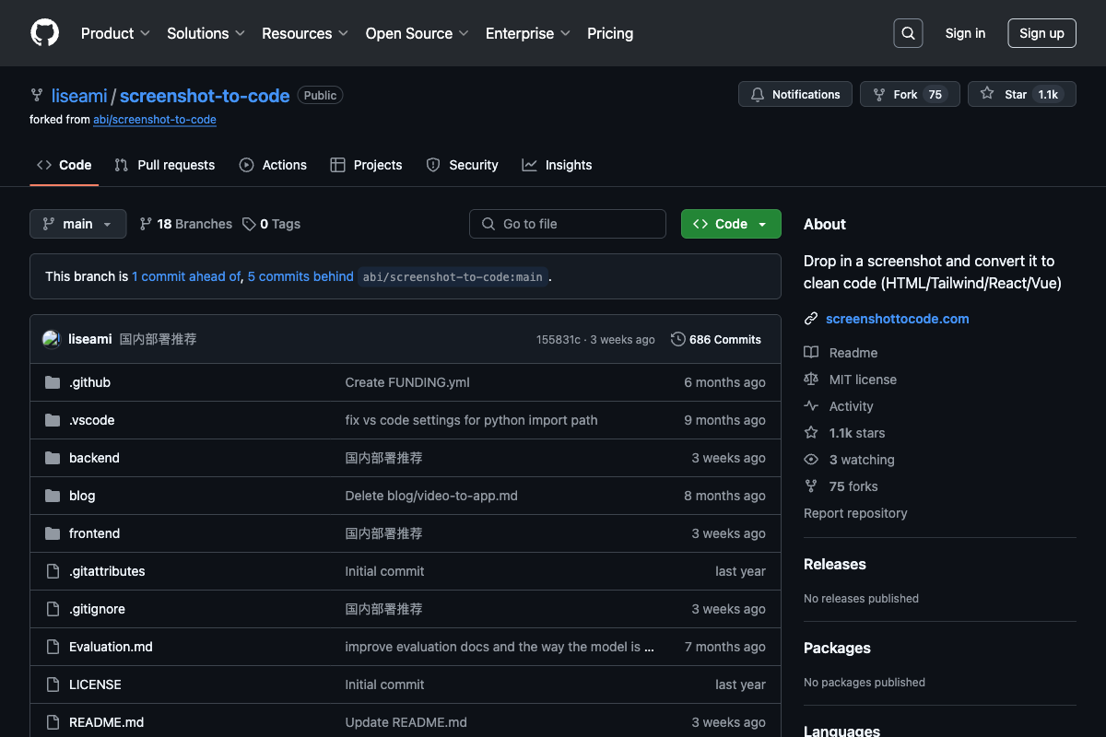
Task: Click the commits history clock icon
Action: click(678, 339)
